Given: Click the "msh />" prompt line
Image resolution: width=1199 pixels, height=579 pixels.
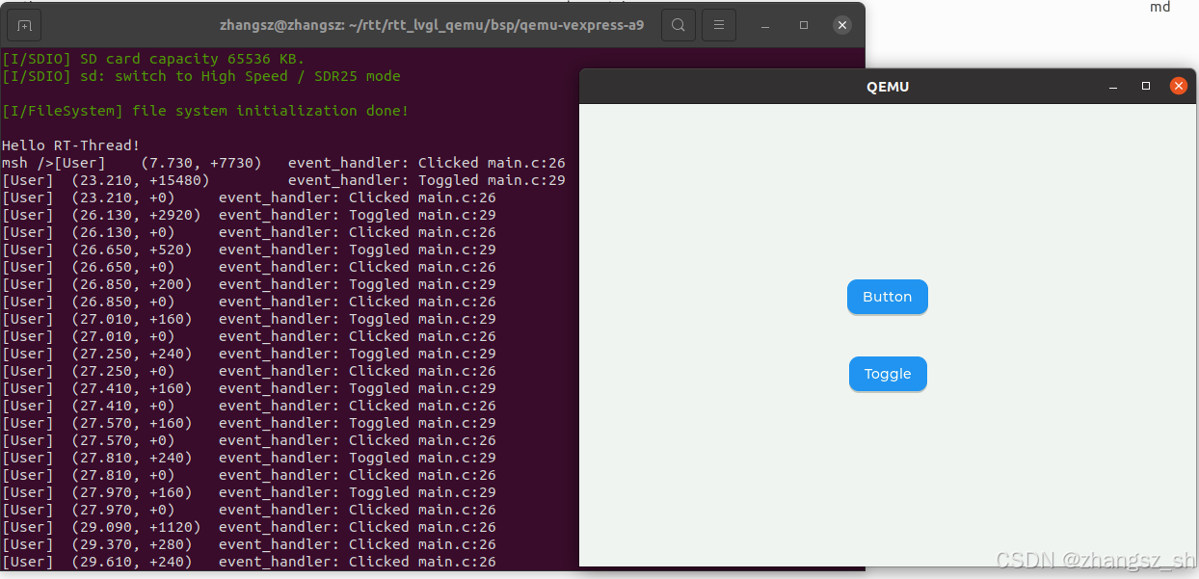Looking at the screenshot, I should tap(283, 163).
